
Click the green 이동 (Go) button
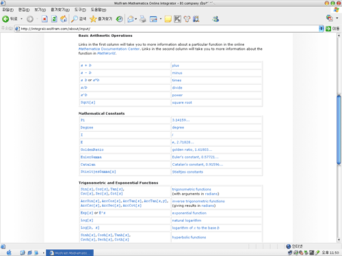coord(332,29)
